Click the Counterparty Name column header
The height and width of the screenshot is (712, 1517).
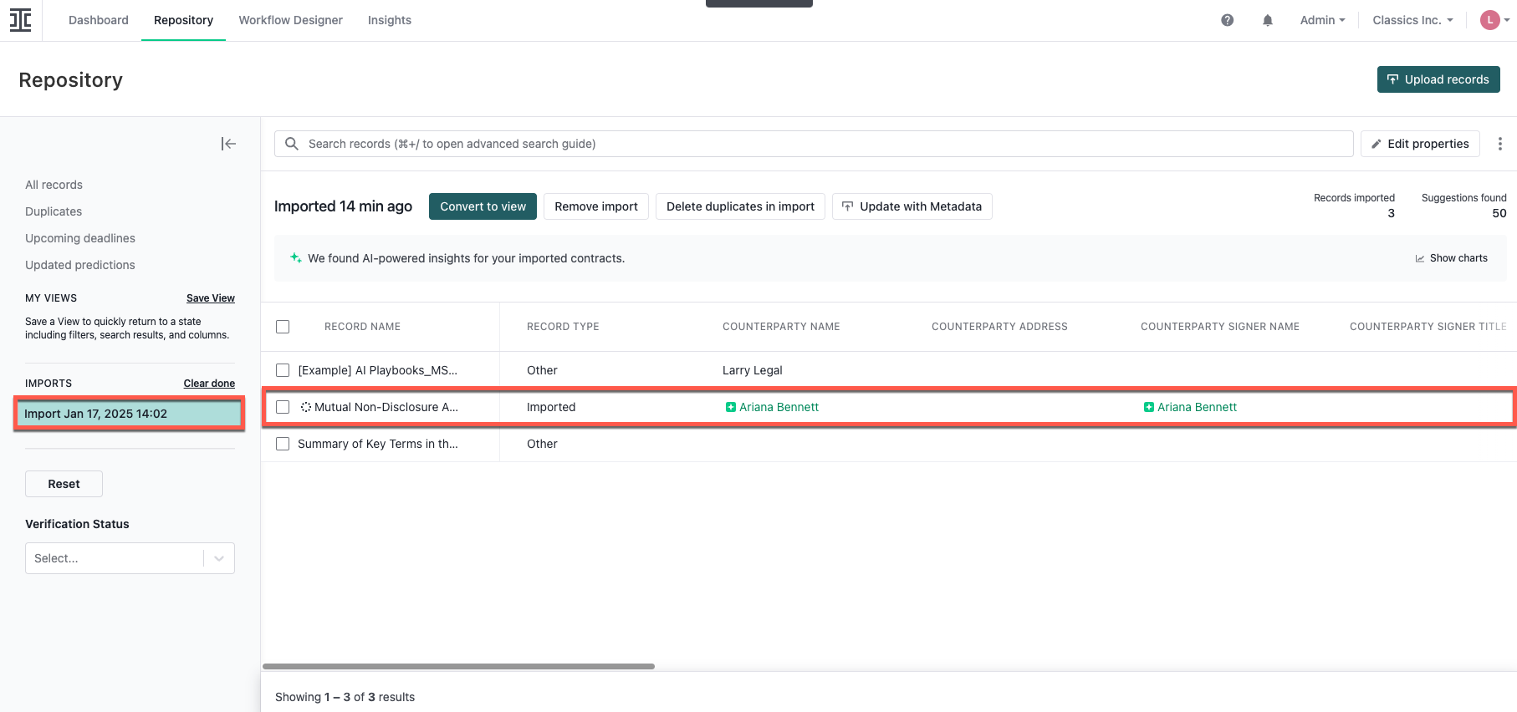[x=781, y=327]
